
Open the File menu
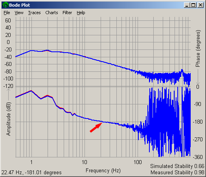click(x=7, y=13)
